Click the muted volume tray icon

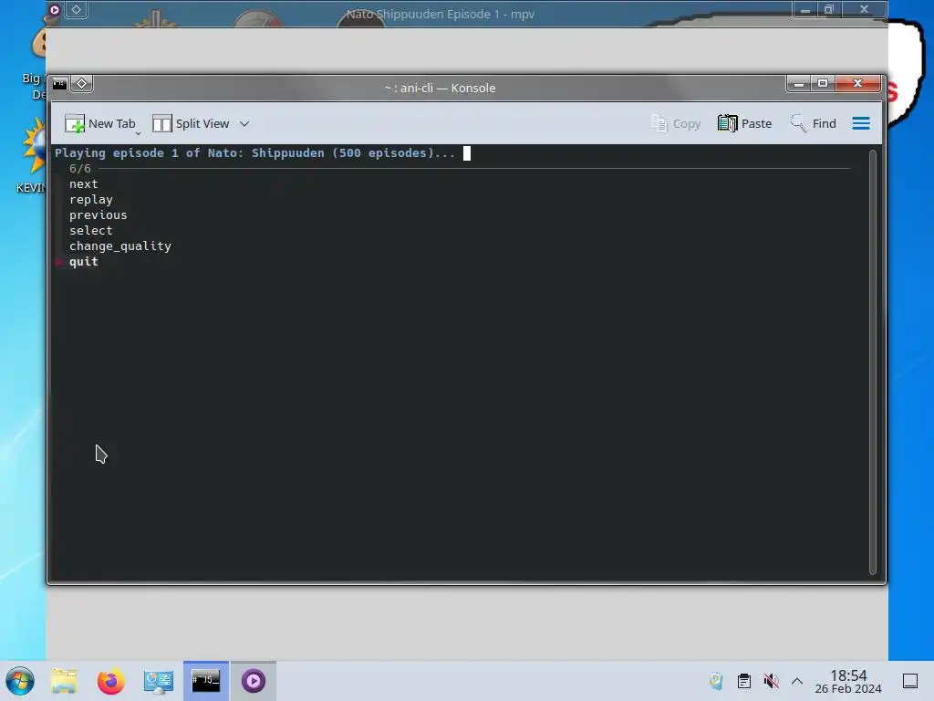pyautogui.click(x=772, y=681)
